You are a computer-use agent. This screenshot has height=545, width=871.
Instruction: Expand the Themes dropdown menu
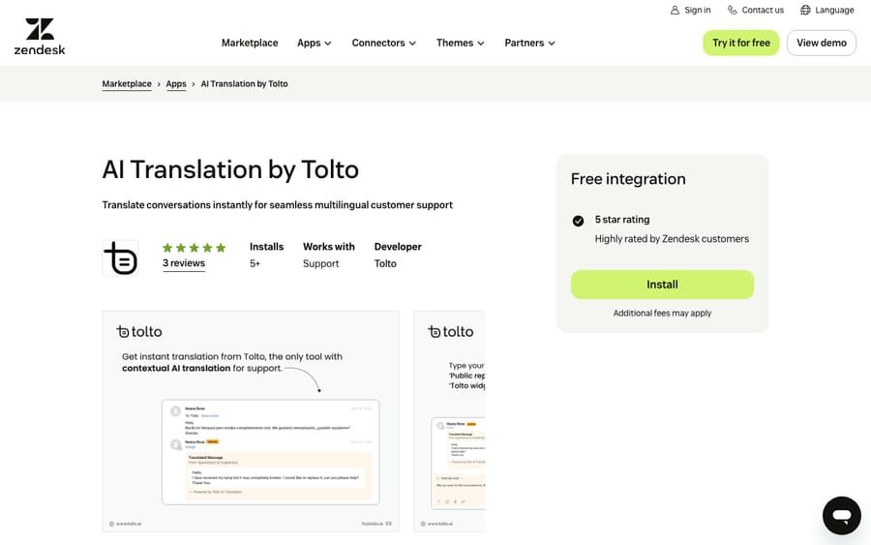(460, 43)
